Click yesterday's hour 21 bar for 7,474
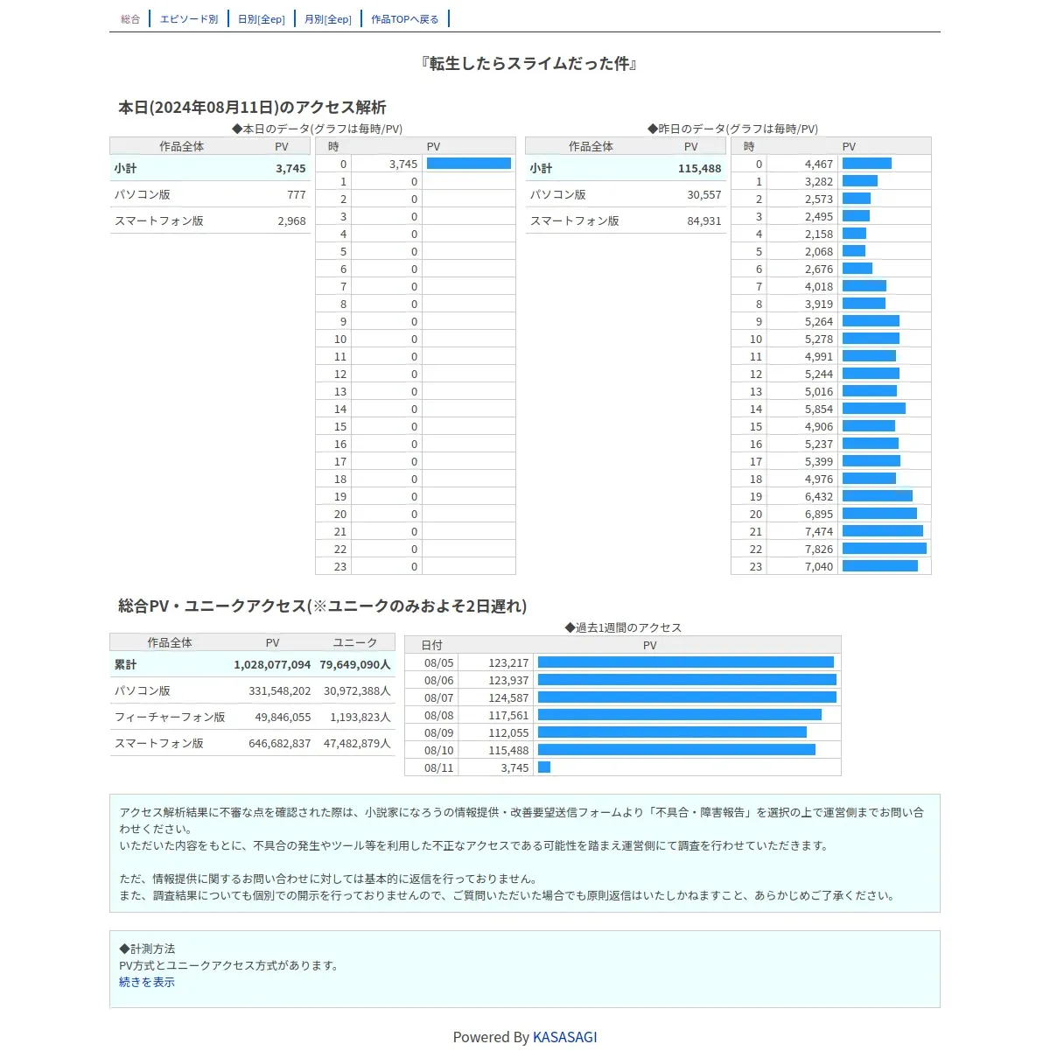The image size is (1050, 1051). point(883,531)
